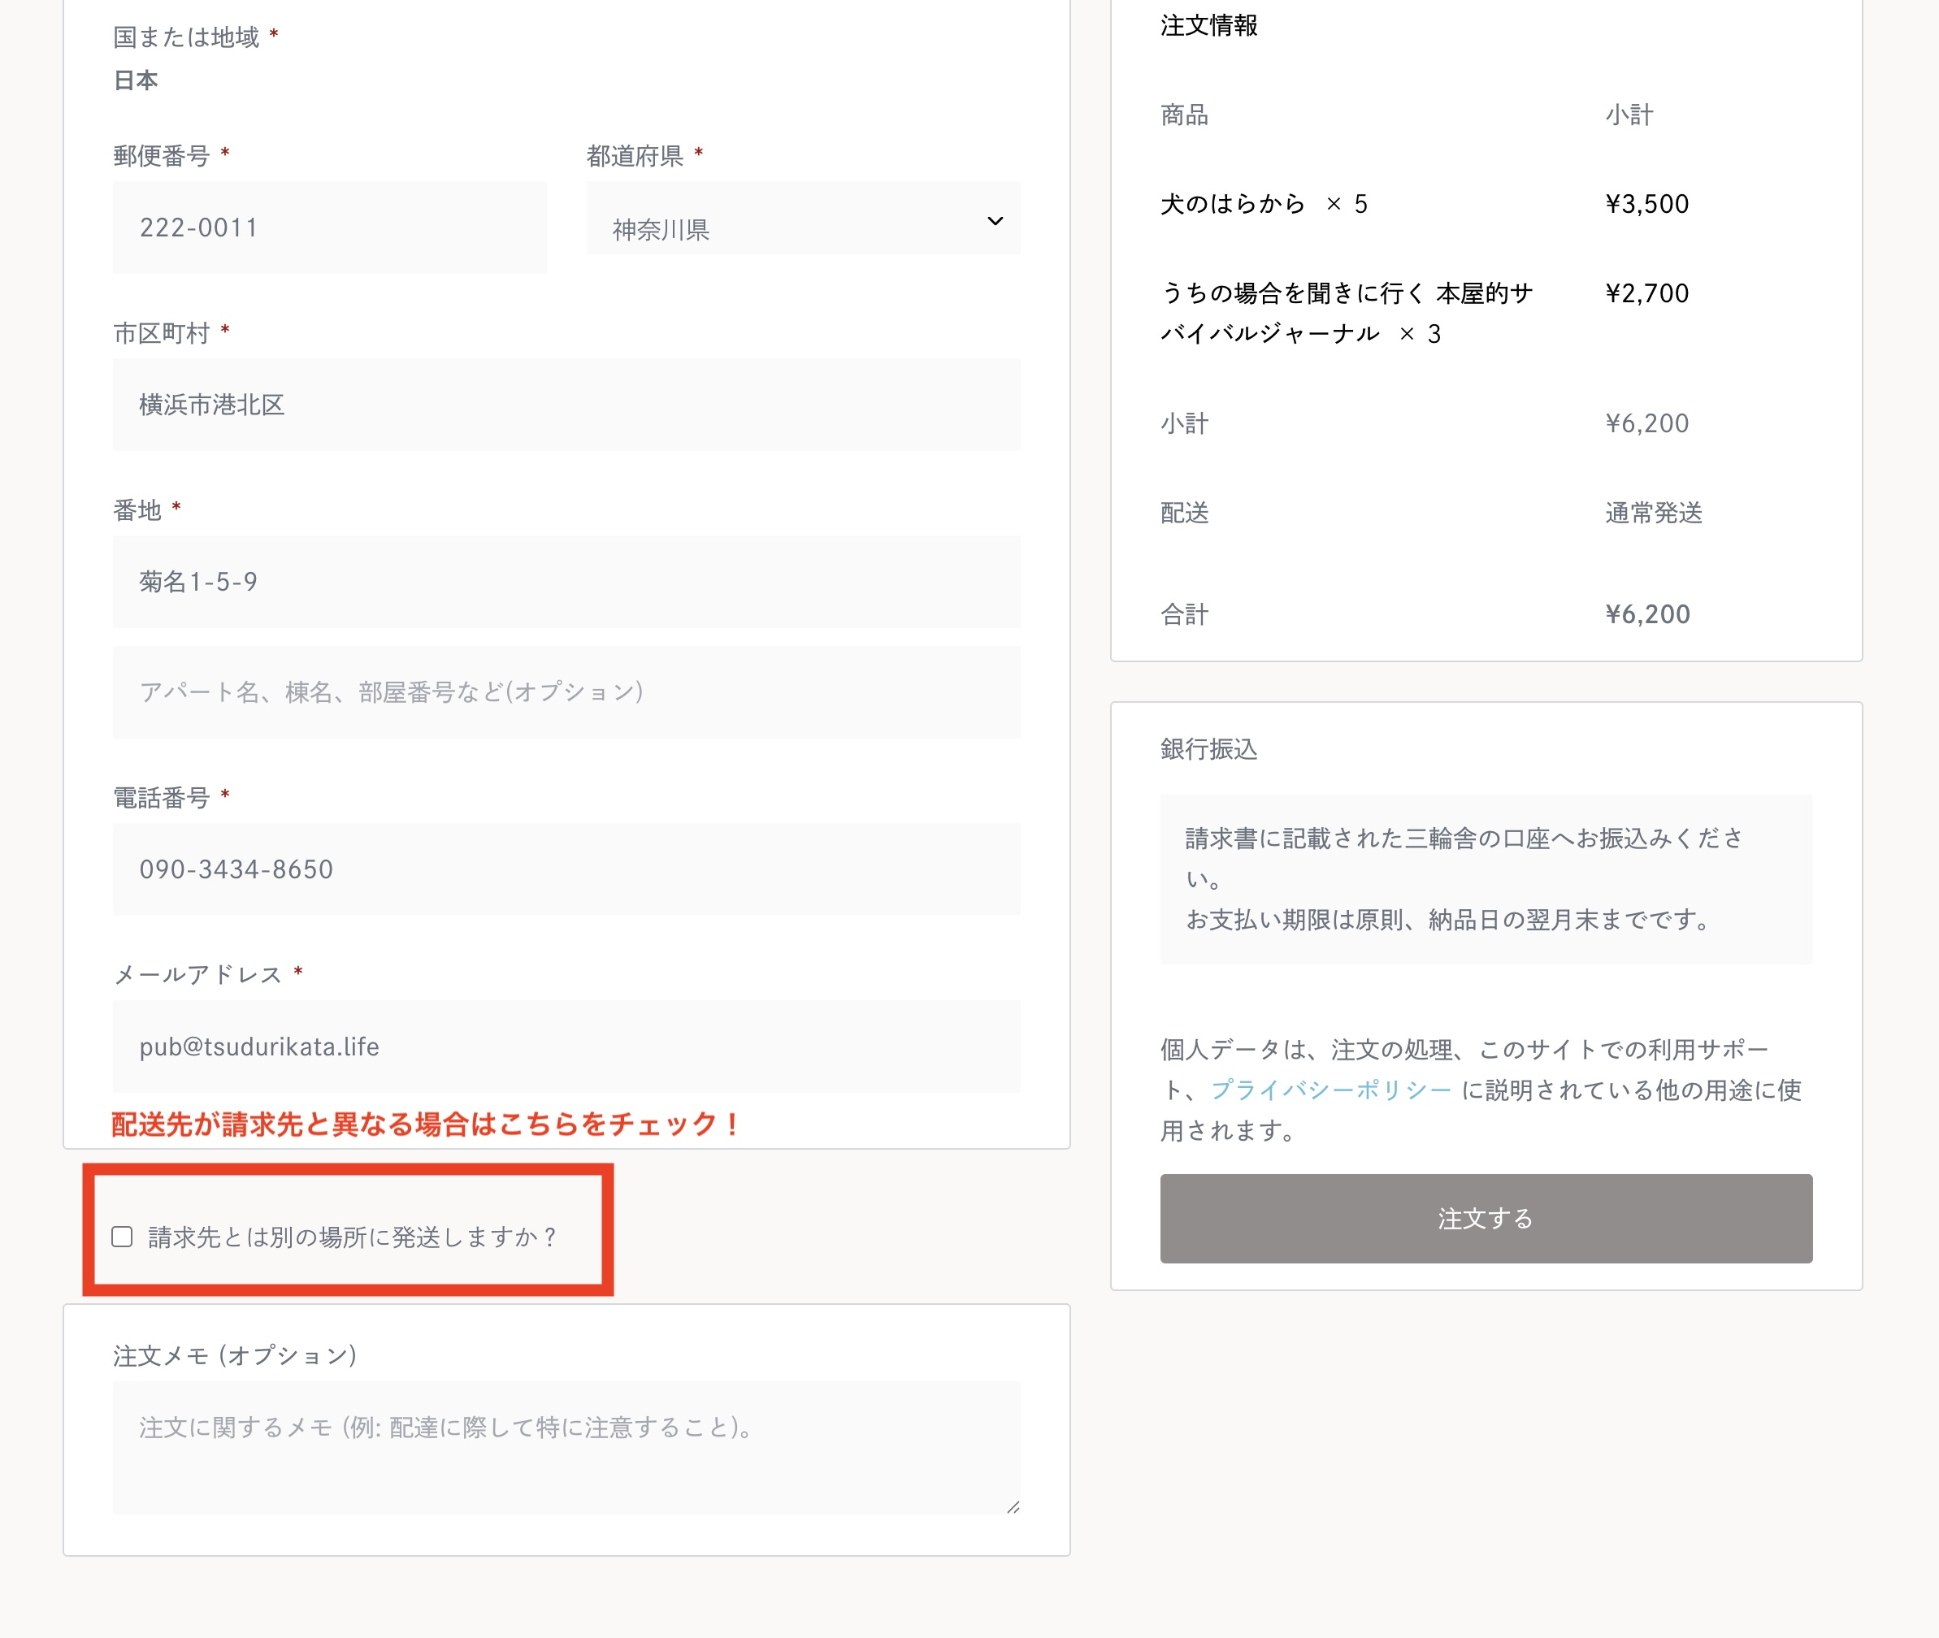1939x1638 pixels.
Task: Check the ship to different address checkbox
Action: pyautogui.click(x=122, y=1237)
